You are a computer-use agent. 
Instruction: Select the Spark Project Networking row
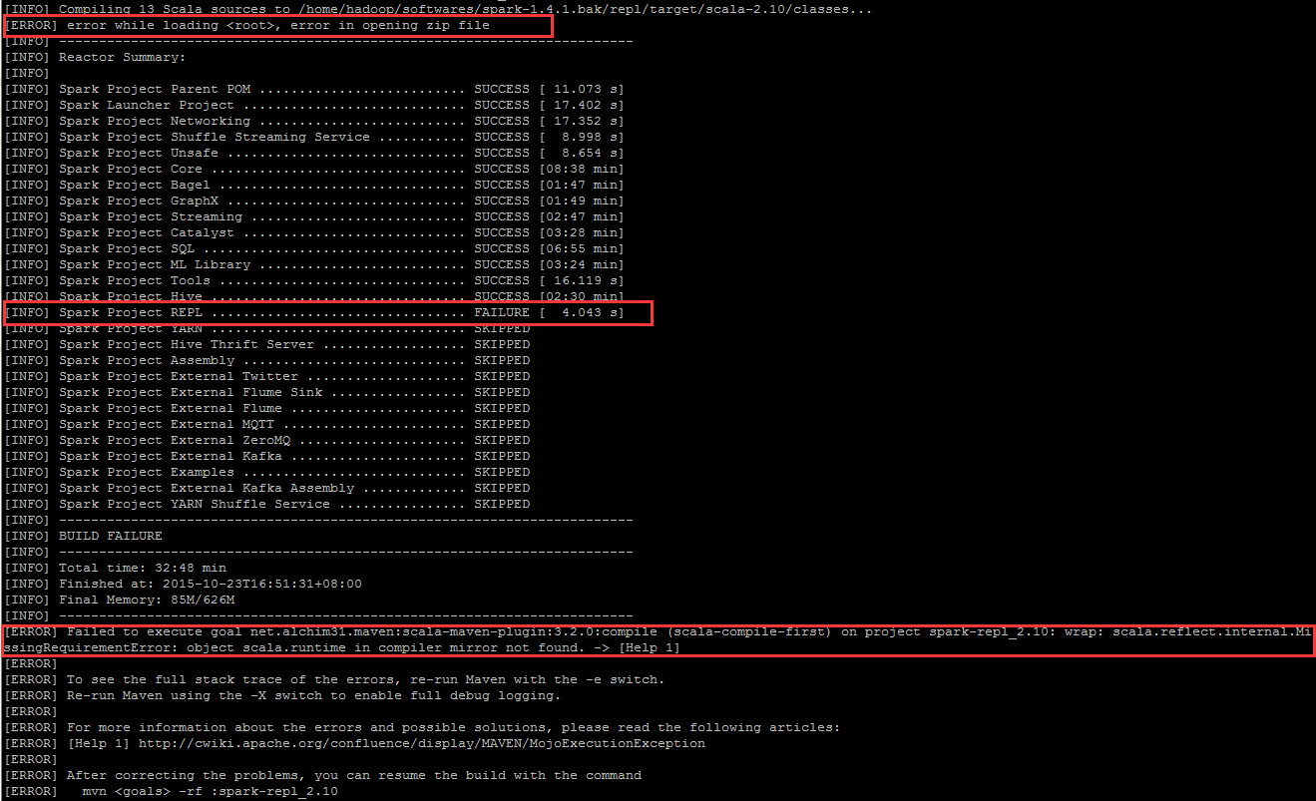point(314,121)
